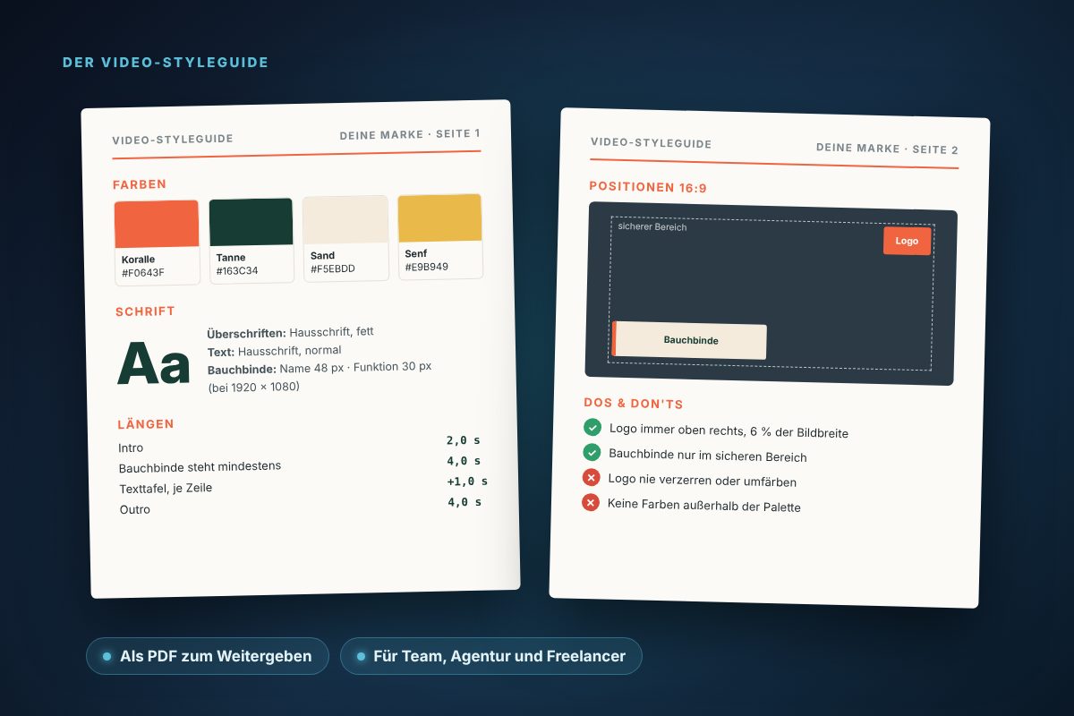The width and height of the screenshot is (1074, 716).
Task: Click the 'LÄNGEN' section title
Action: (146, 423)
